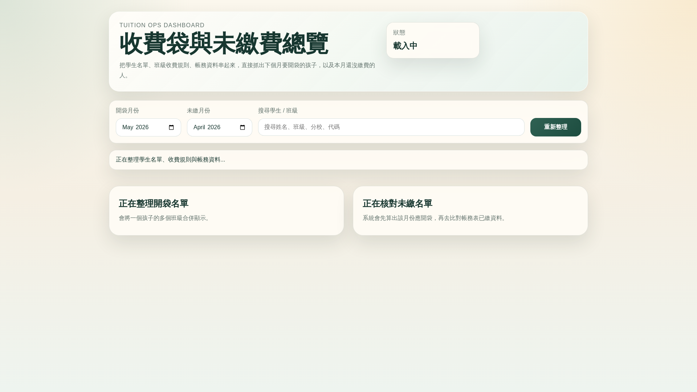Click the 重新整理 button
The width and height of the screenshot is (697, 392).
(x=556, y=127)
